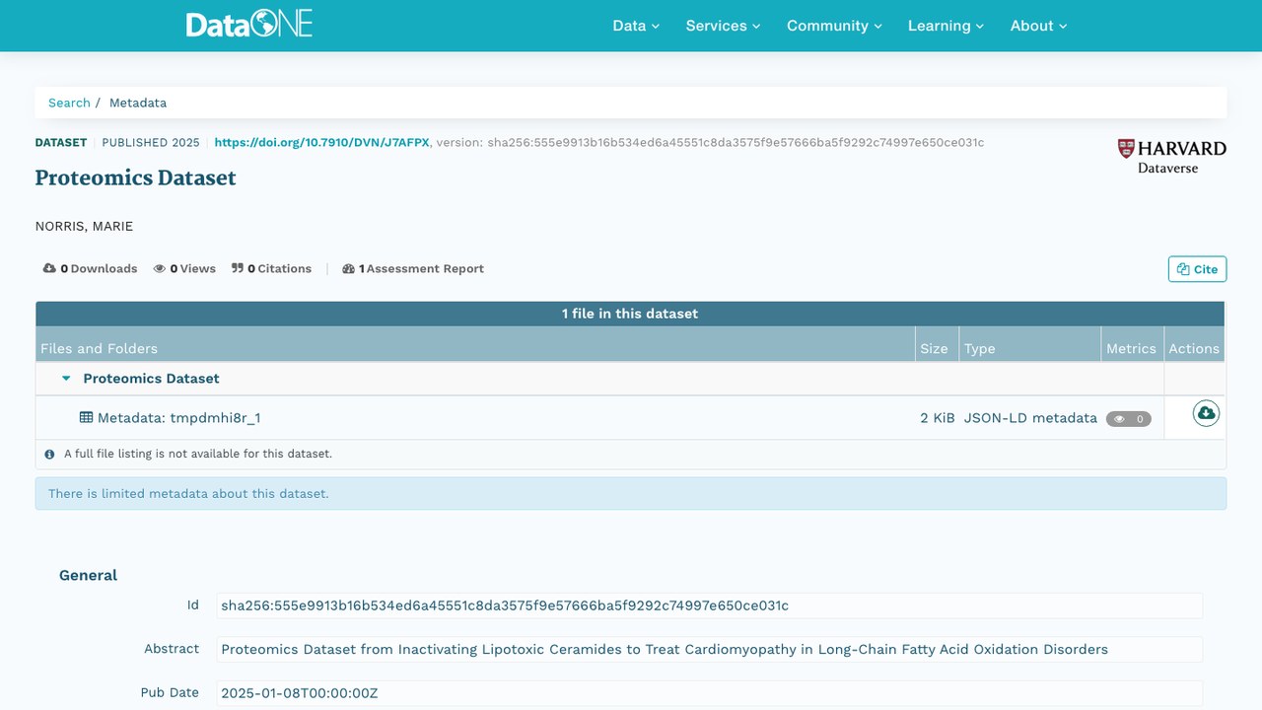Click the 2 KiB size cell
The image size is (1262, 710).
coord(938,418)
